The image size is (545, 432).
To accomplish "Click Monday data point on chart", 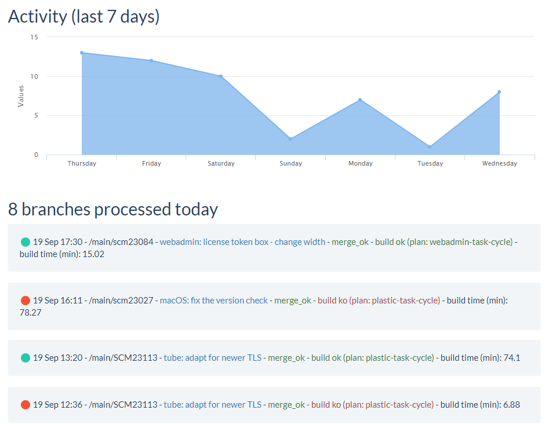I will (x=360, y=100).
